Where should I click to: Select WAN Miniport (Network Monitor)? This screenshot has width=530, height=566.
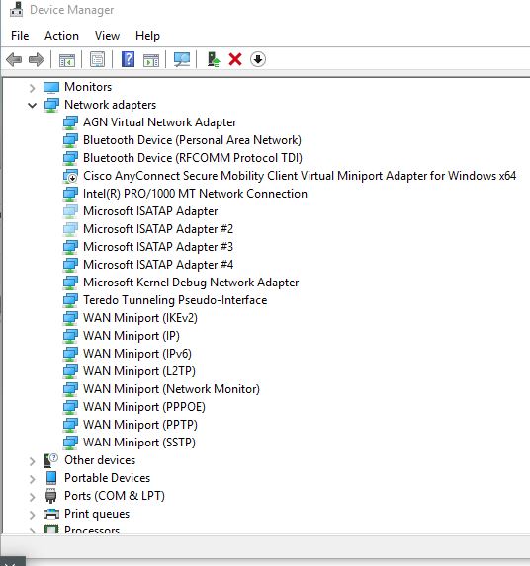pyautogui.click(x=171, y=389)
